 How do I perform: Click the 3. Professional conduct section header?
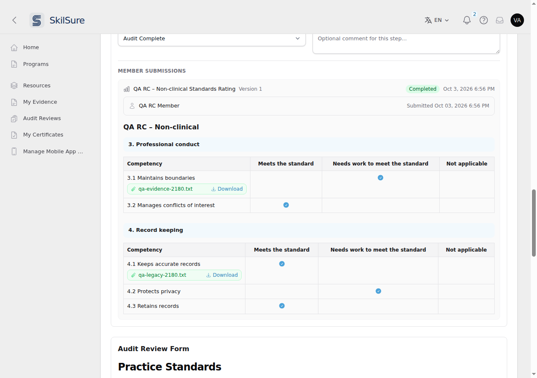[309, 144]
